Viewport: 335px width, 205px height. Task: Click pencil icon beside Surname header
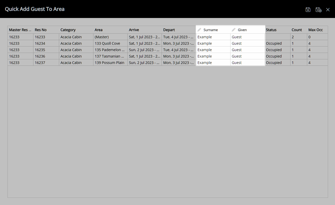pyautogui.click(x=199, y=30)
